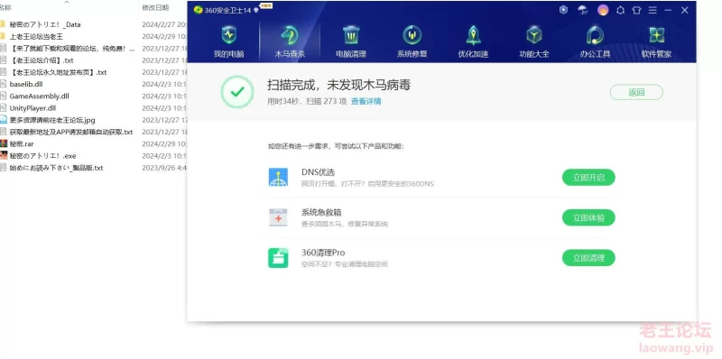Screen dimensions: 722x359
Task: Open the 功能大全 cube icon
Action: point(534,35)
